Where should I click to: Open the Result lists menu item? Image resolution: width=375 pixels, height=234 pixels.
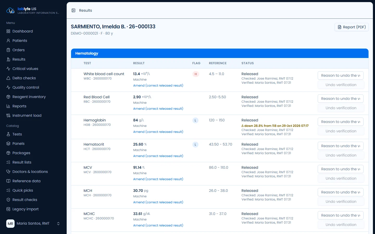coord(33,162)
